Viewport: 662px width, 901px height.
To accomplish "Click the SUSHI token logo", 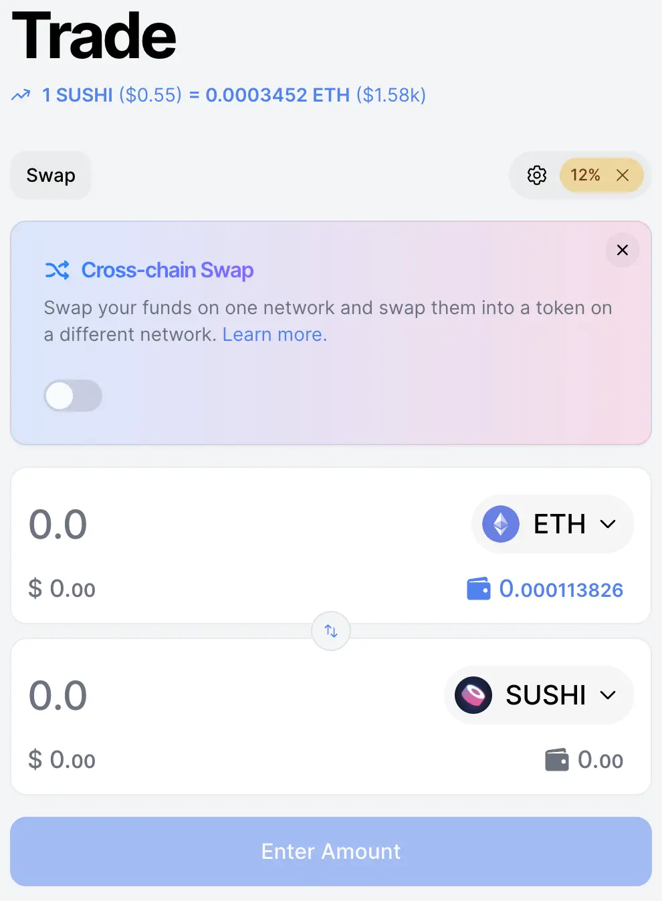I will pyautogui.click(x=473, y=695).
